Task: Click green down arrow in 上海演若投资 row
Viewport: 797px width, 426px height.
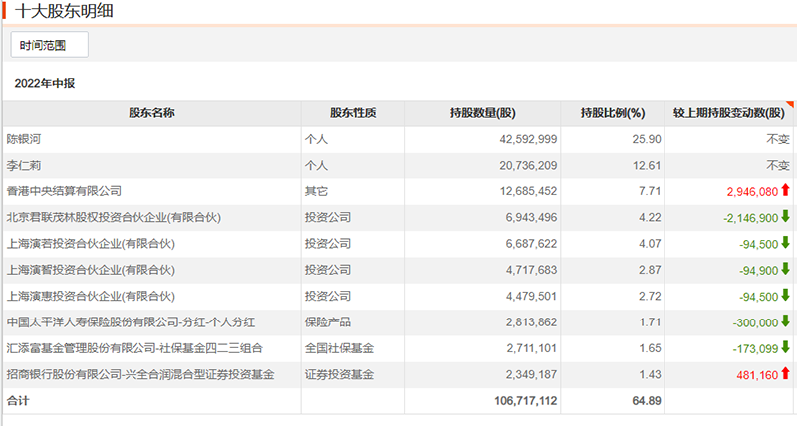Action: (785, 243)
